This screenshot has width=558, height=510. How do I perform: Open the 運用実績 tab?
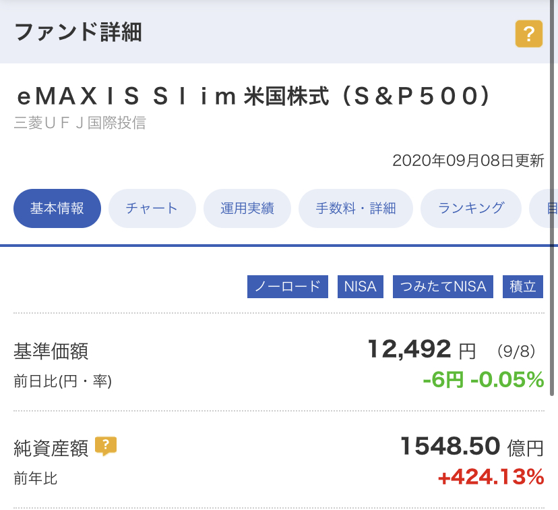247,208
